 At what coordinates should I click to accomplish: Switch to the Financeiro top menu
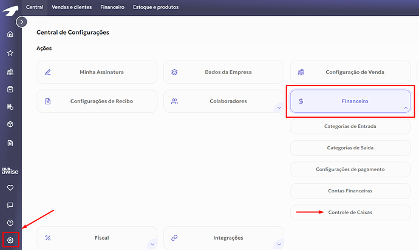(x=112, y=7)
